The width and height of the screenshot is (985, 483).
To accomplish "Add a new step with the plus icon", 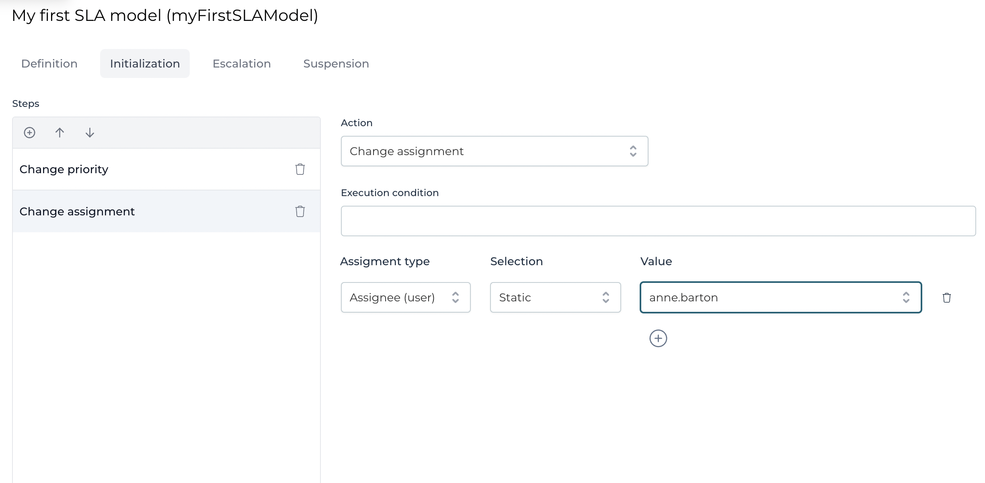I will (x=29, y=133).
